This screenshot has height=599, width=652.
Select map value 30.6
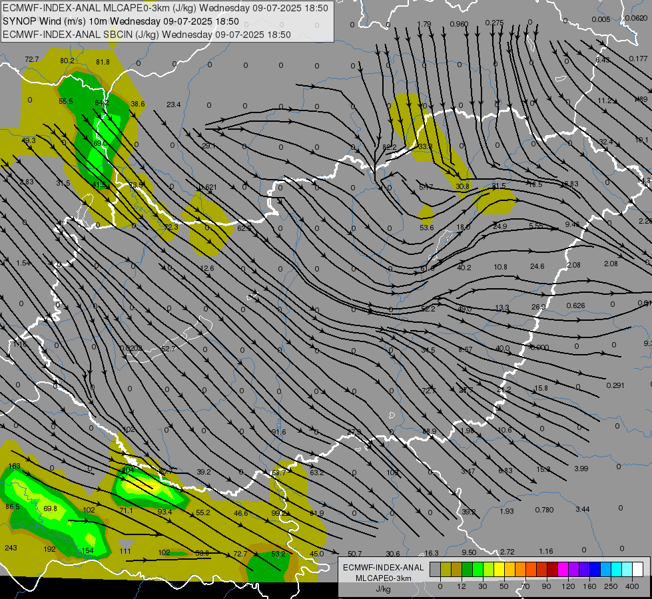(392, 553)
